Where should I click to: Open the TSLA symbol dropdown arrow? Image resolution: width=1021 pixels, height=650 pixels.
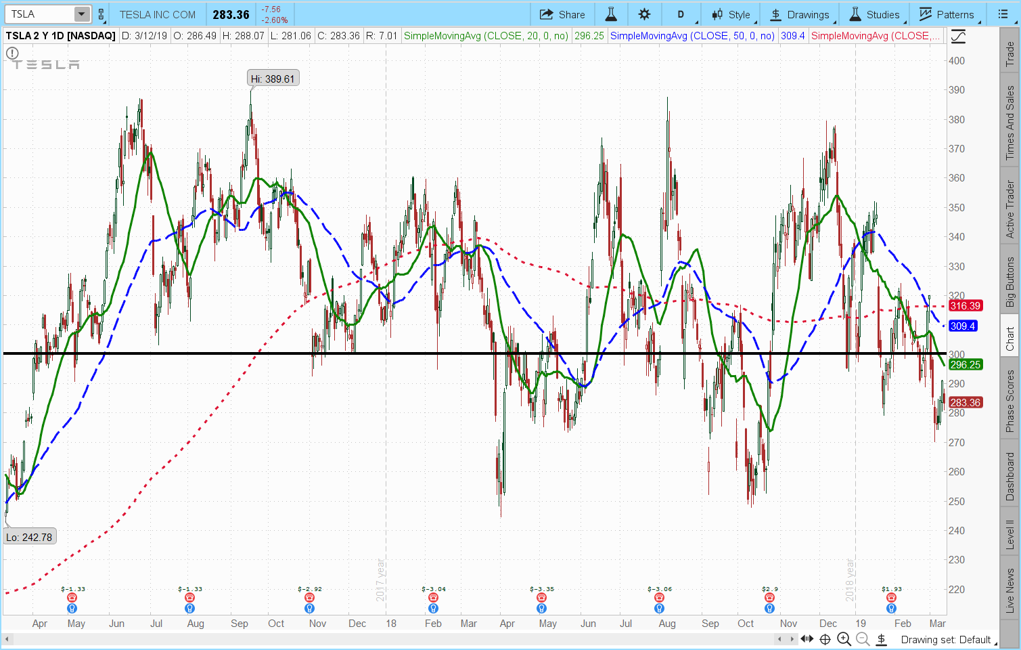coord(81,14)
